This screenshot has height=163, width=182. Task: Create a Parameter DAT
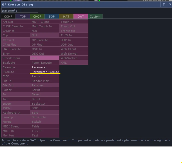[44, 67]
